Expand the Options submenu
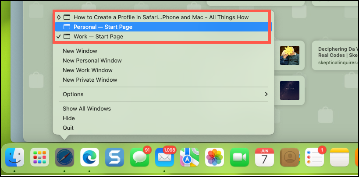The height and width of the screenshot is (177, 359). (164, 94)
